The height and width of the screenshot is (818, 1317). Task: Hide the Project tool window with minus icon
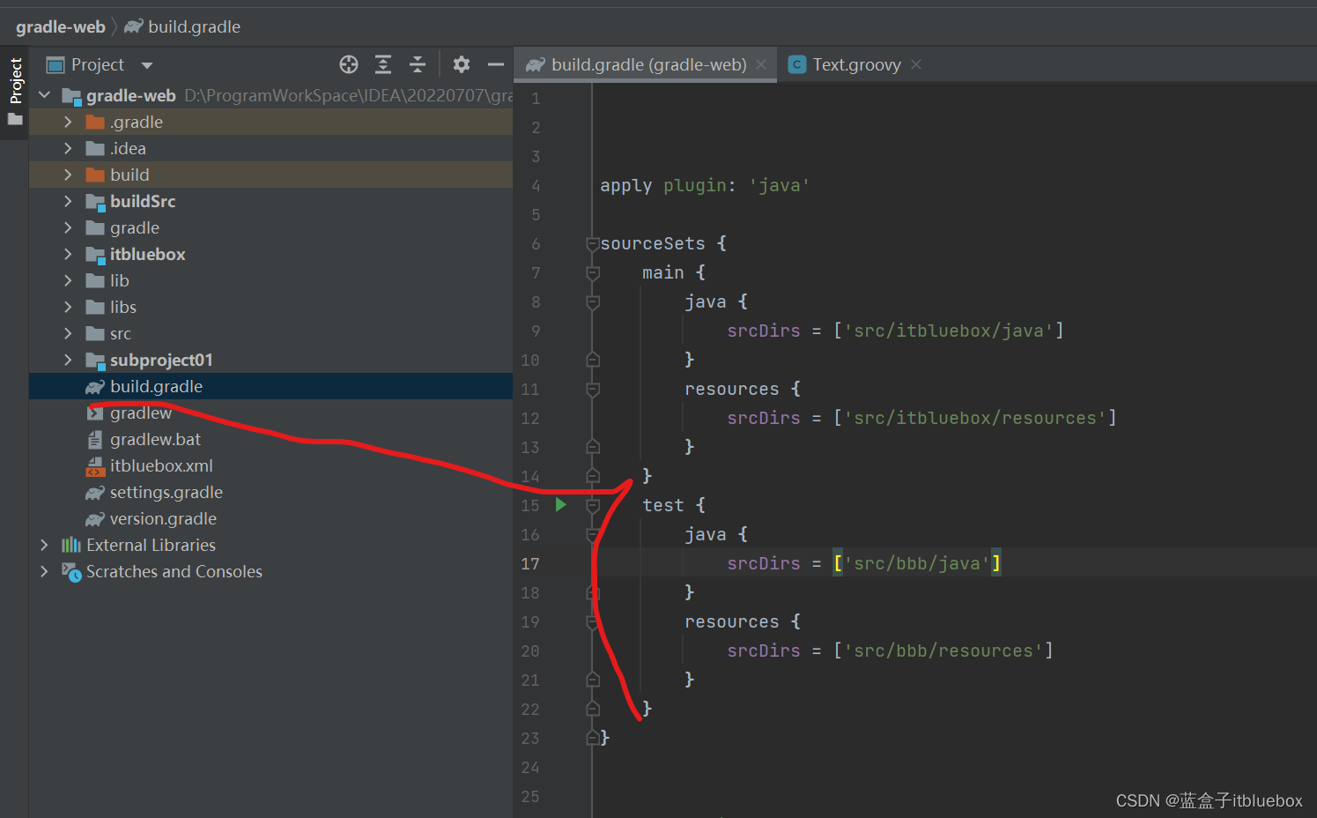point(496,64)
